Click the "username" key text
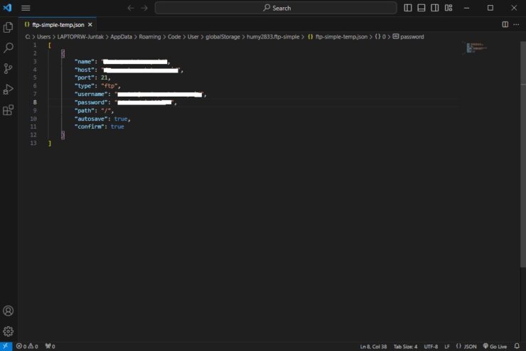 click(91, 94)
